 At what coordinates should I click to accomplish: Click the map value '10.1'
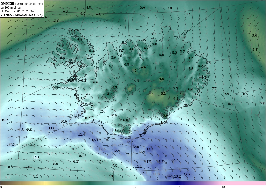[114, 115]
